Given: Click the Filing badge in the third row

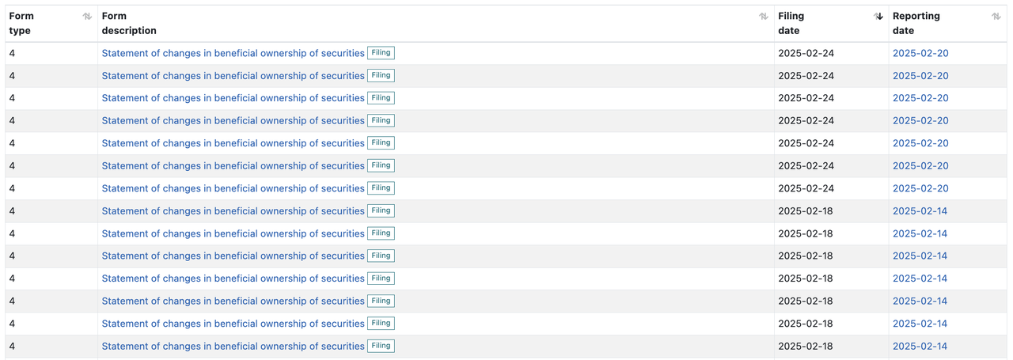Looking at the screenshot, I should pos(381,98).
